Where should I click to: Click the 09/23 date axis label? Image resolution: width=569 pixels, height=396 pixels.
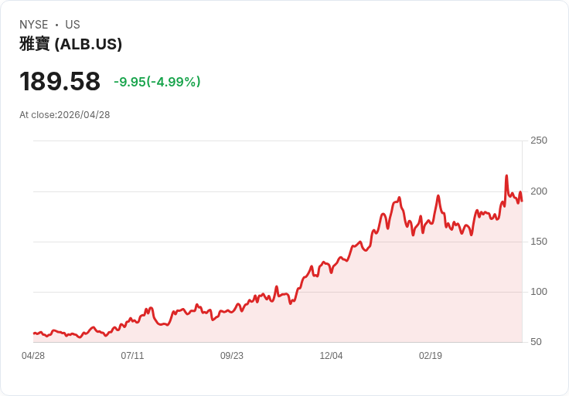tap(232, 356)
